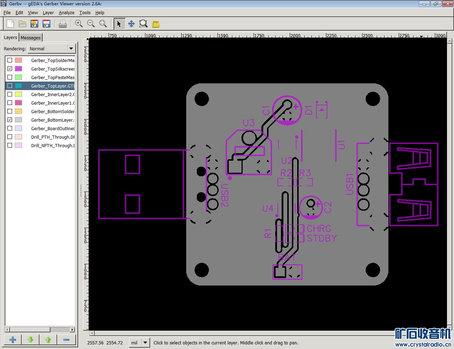The width and height of the screenshot is (454, 349).
Task: Click the Open layer folder icon
Action: tap(22, 24)
